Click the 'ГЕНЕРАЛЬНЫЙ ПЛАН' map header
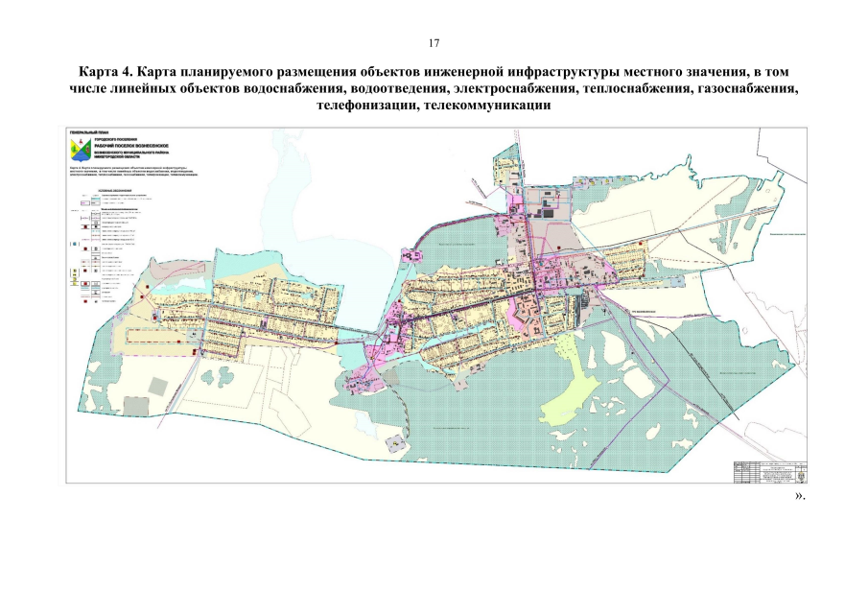 tap(87, 131)
